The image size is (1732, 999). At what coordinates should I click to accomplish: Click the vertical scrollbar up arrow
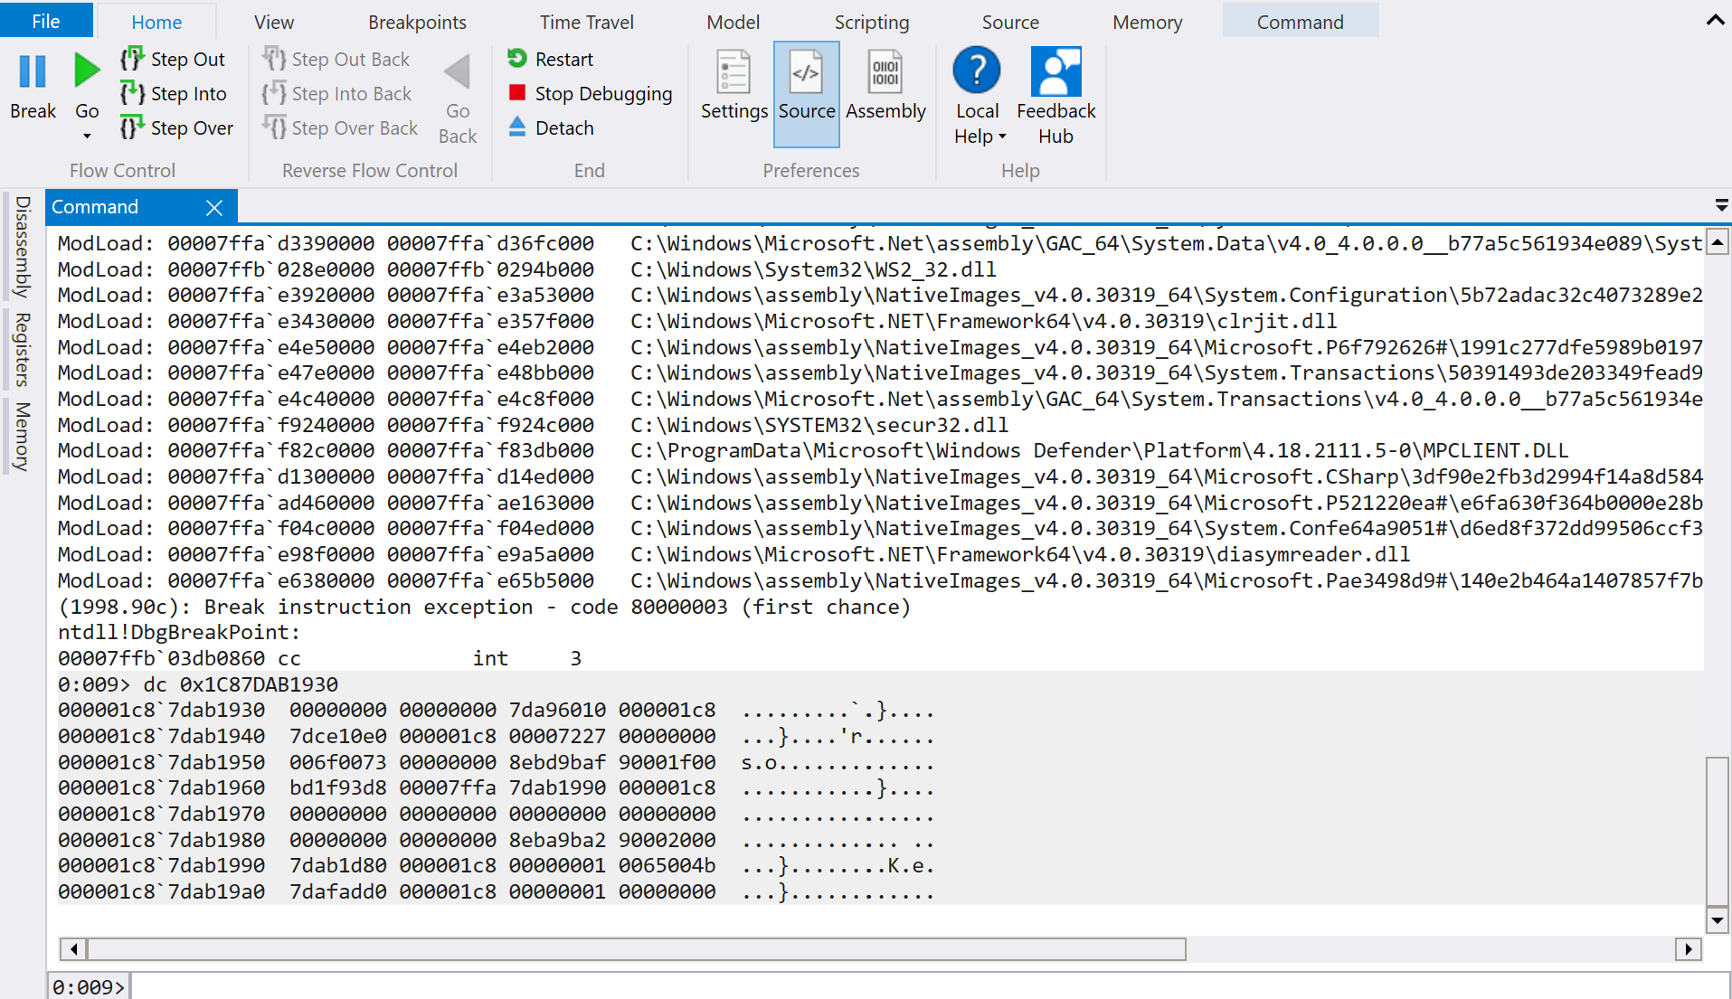point(1717,242)
